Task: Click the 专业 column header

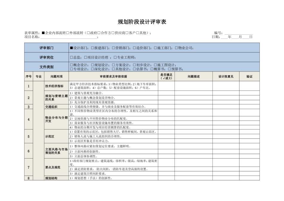Action: (39, 77)
